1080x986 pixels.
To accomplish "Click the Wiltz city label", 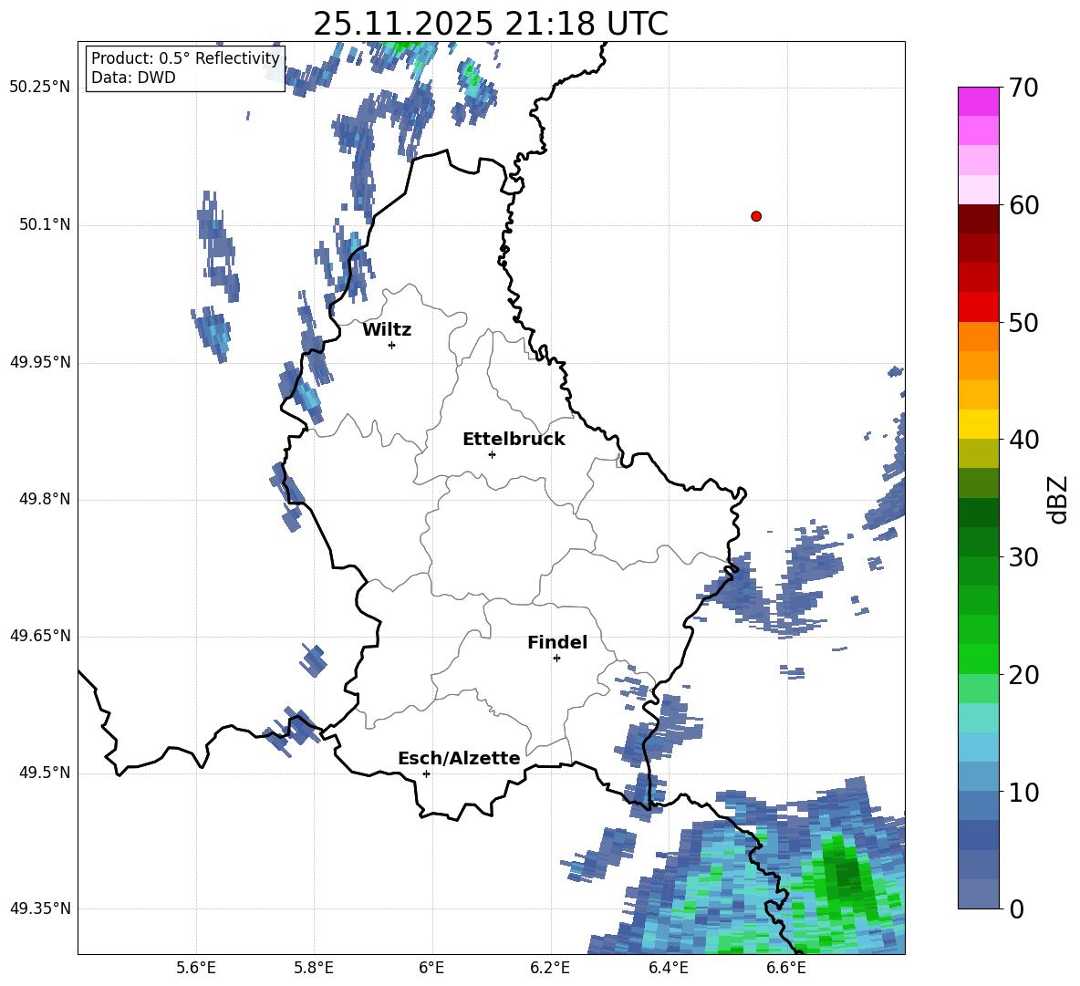I will (x=387, y=330).
